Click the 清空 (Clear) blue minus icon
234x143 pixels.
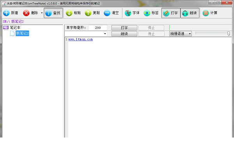107,13
